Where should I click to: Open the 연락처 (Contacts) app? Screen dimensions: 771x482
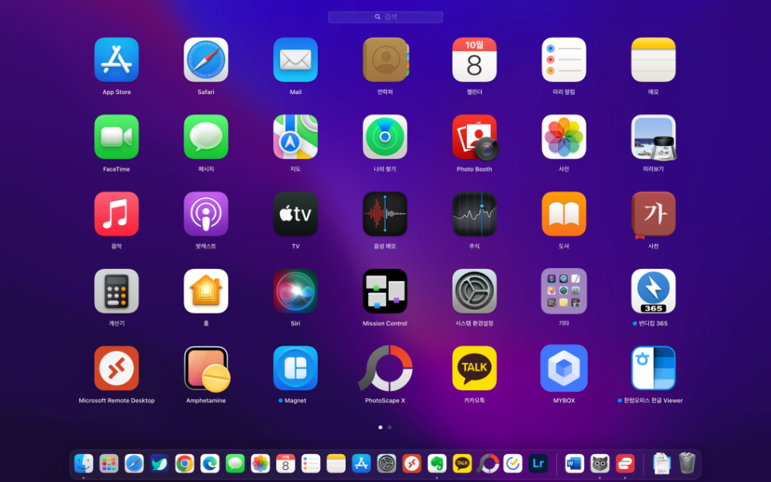click(385, 60)
